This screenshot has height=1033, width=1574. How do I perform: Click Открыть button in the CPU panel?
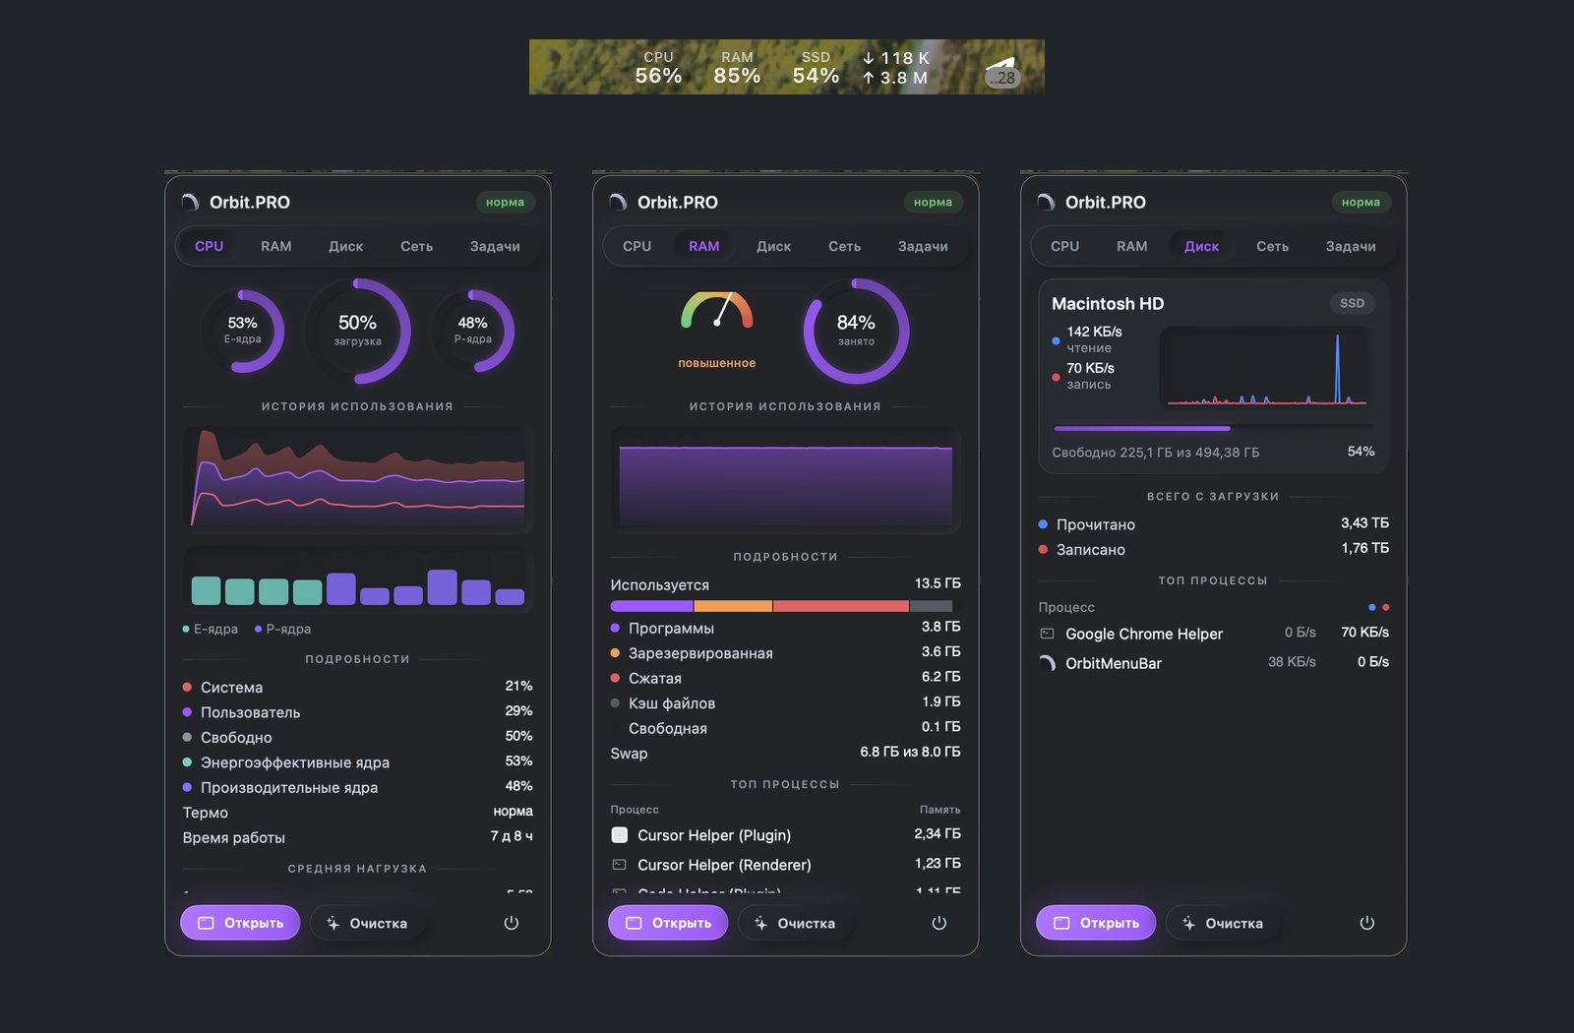point(240,923)
